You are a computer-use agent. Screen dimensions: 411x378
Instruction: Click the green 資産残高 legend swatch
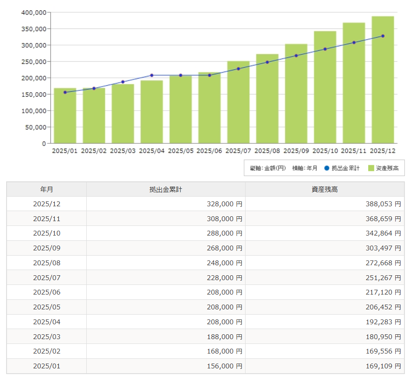click(371, 168)
